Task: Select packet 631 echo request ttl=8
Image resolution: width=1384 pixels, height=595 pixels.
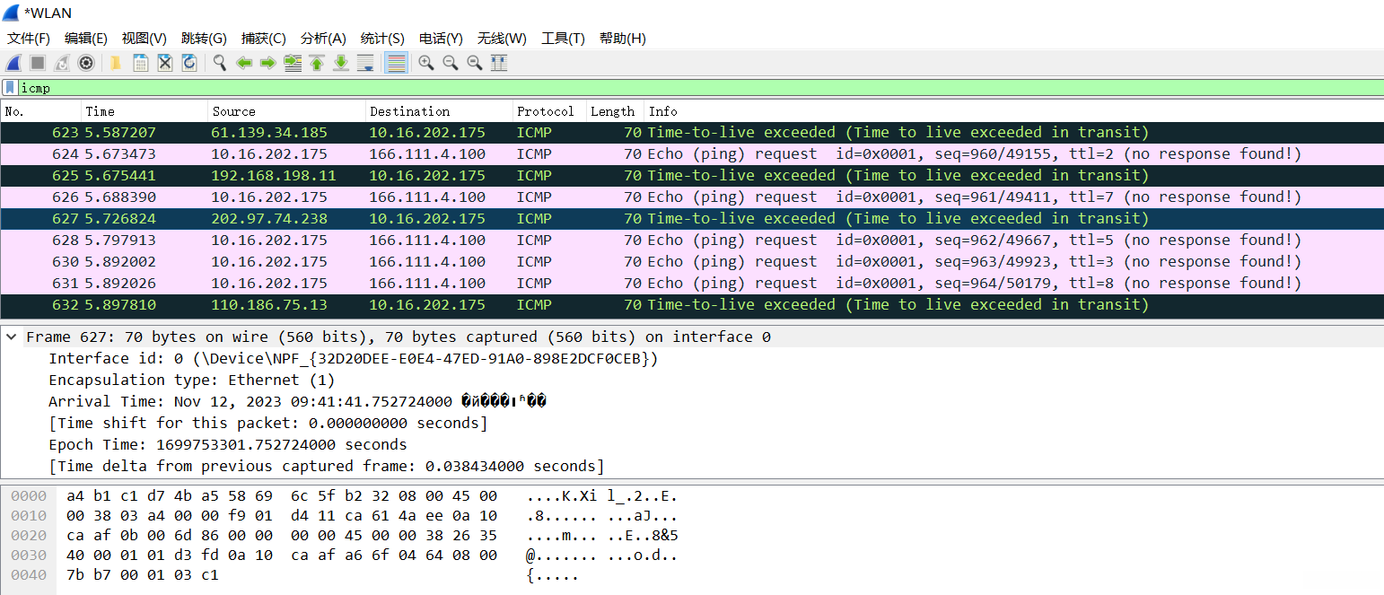Action: pyautogui.click(x=692, y=284)
